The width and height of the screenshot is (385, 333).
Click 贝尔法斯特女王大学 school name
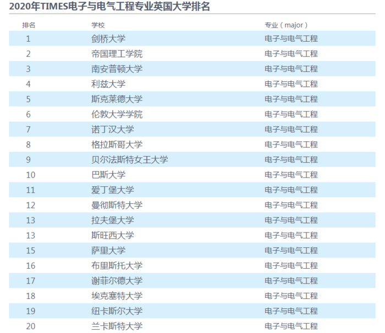pyautogui.click(x=130, y=160)
